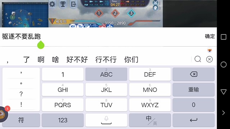The image size is (230, 129).
Task: Choose candidate phrase 行不行
Action: coord(106,59)
